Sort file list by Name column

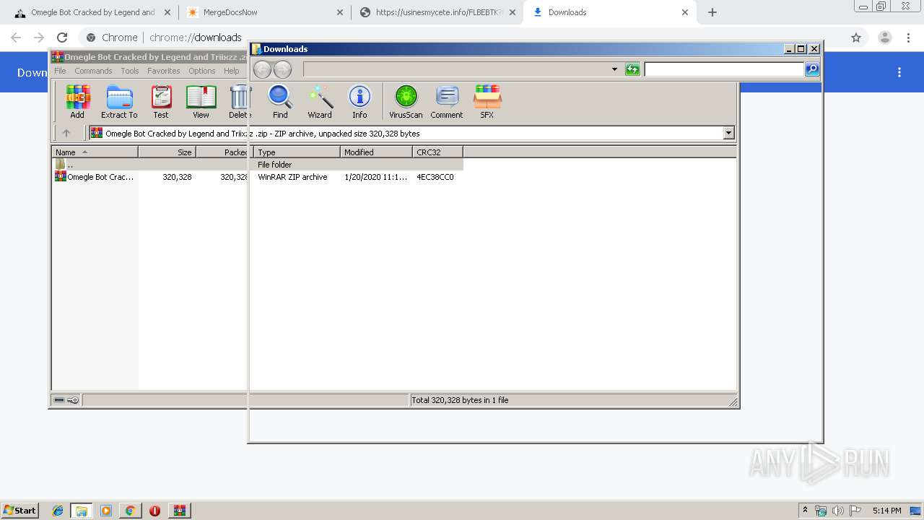click(x=95, y=152)
